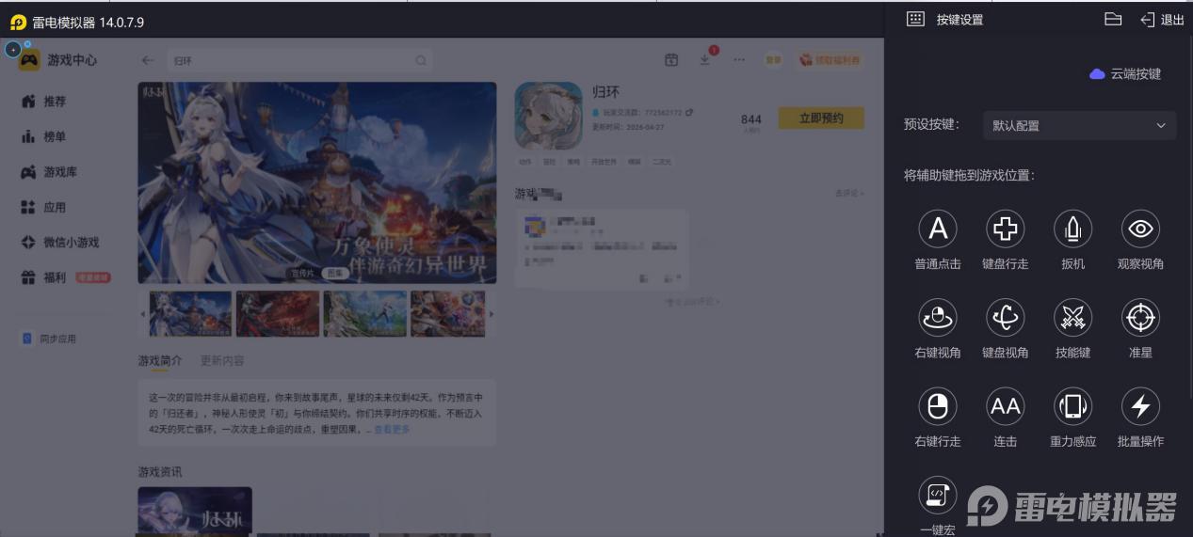Switch to the 更新内容 tab

point(222,360)
